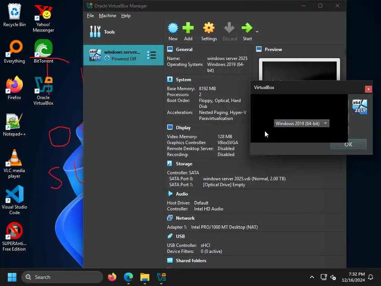
Task: Click the green Add machine icon
Action: pyautogui.click(x=188, y=28)
